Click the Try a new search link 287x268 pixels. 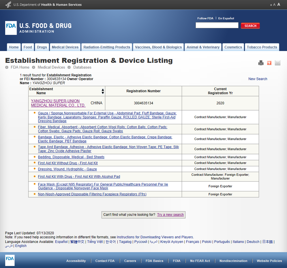tap(170, 215)
